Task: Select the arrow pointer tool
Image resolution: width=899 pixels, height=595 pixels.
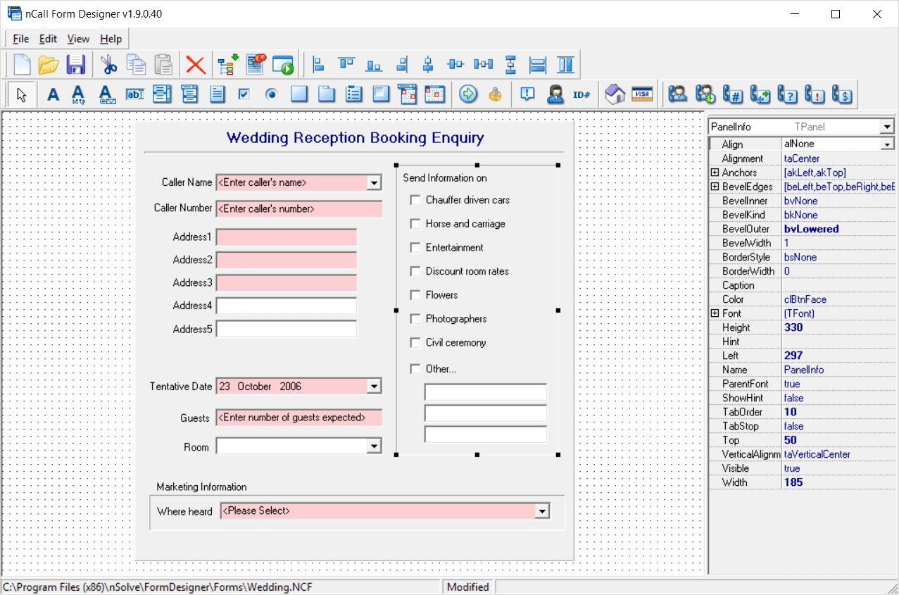Action: pos(21,94)
